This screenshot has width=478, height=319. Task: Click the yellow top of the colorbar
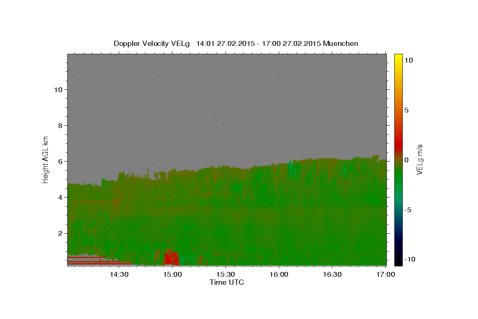click(398, 58)
